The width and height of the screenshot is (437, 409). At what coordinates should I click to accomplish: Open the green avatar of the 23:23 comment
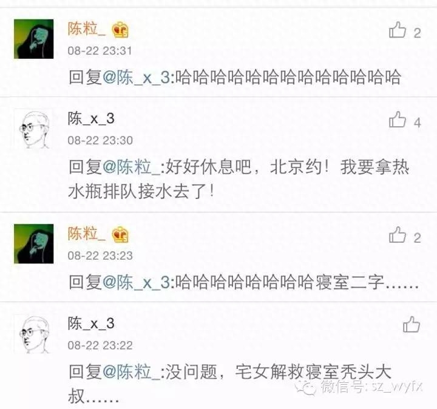click(x=34, y=244)
